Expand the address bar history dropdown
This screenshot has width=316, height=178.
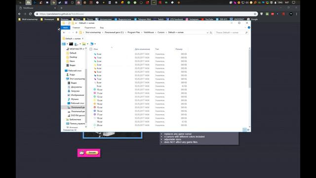(x=207, y=33)
